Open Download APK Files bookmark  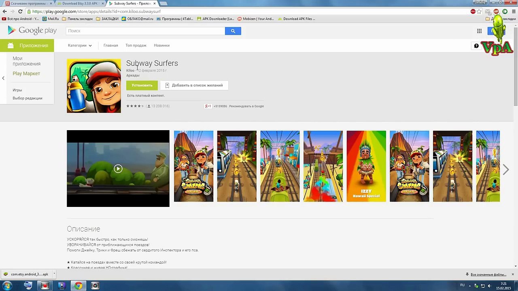pyautogui.click(x=297, y=19)
